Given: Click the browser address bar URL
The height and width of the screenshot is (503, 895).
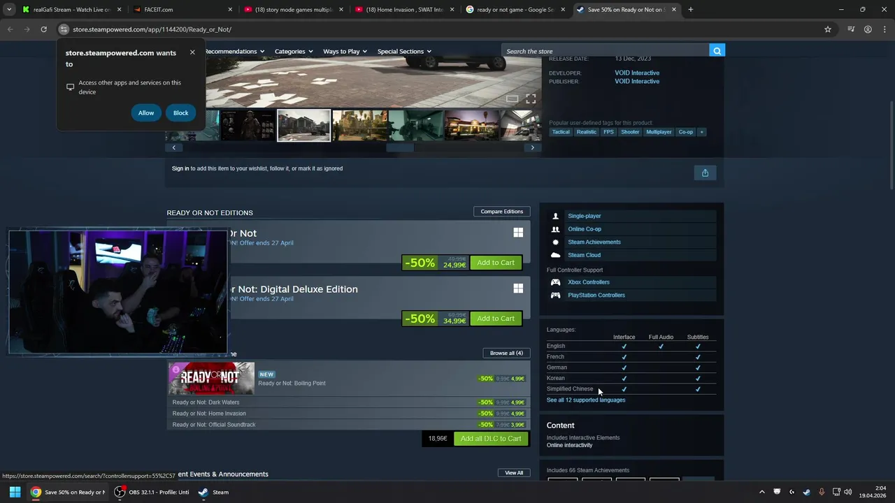Looking at the screenshot, I should (x=152, y=29).
